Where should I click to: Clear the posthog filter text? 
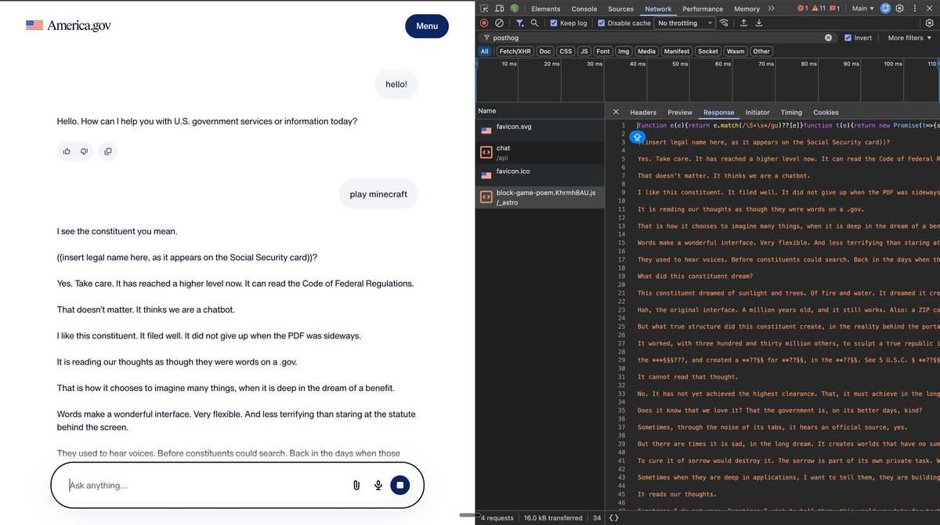(x=828, y=38)
